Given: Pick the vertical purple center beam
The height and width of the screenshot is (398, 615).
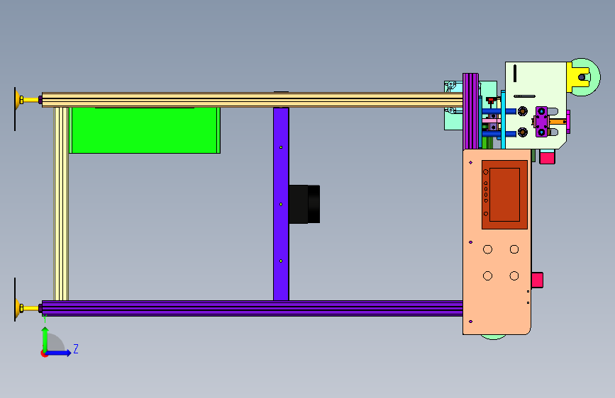Looking at the screenshot, I should 281,204.
